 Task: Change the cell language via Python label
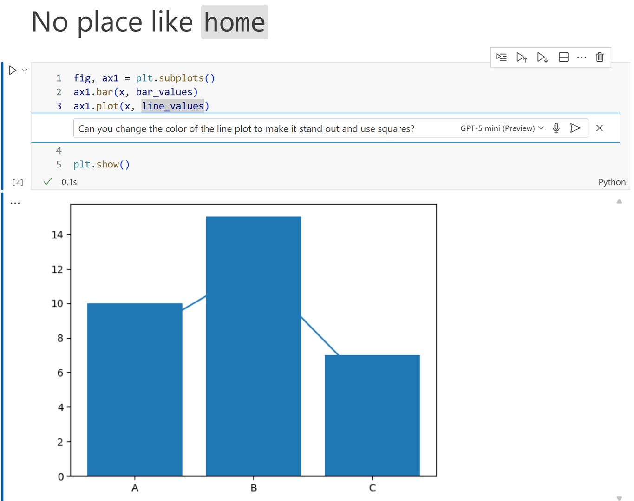point(612,181)
